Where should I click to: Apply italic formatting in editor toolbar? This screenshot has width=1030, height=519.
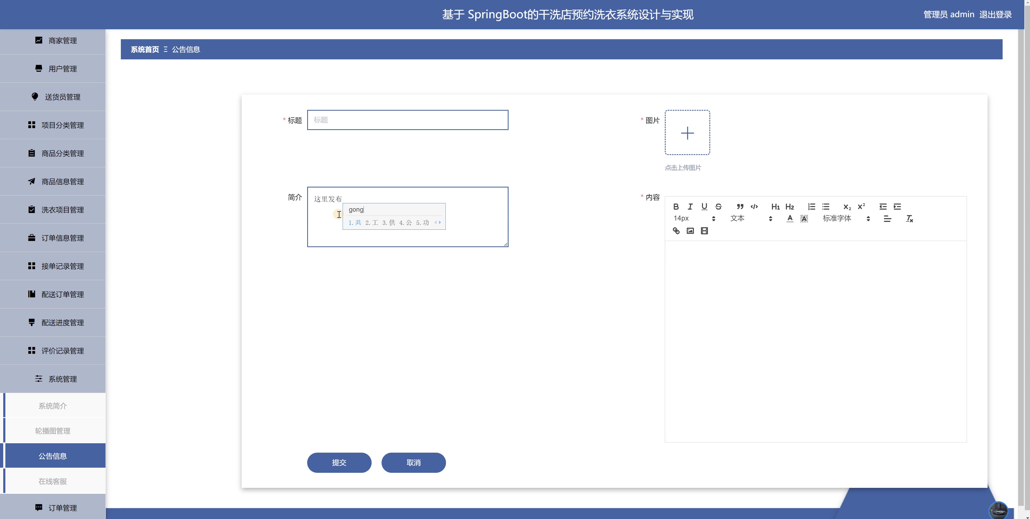[x=690, y=207]
